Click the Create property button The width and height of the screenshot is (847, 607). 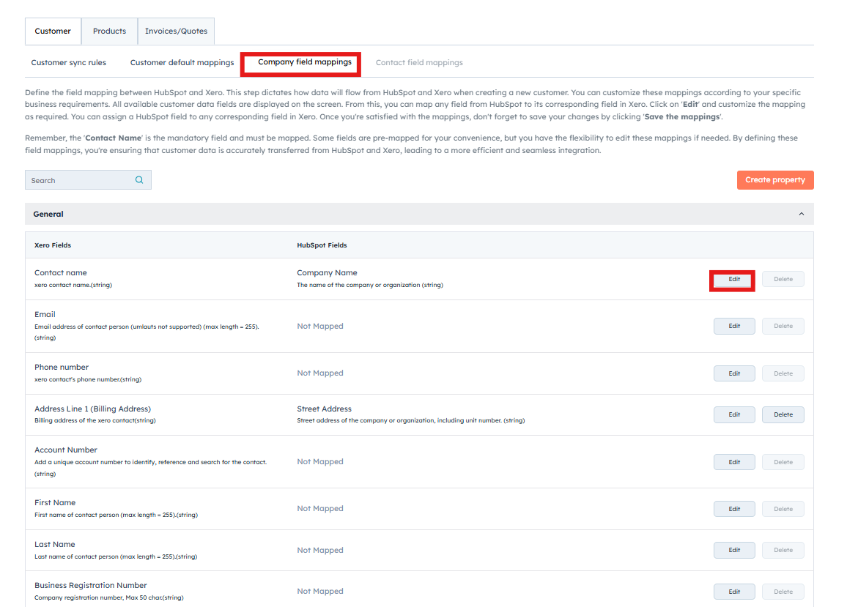775,180
